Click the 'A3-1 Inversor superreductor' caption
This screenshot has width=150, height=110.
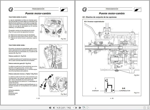click(94, 22)
